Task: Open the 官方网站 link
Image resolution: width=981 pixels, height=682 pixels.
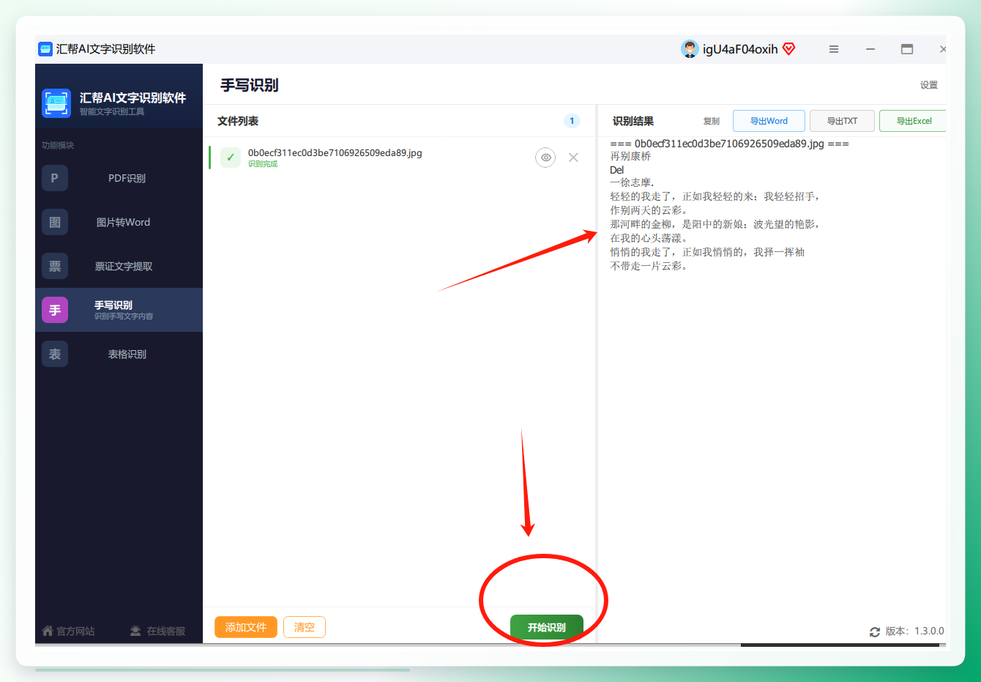Action: coord(69,631)
